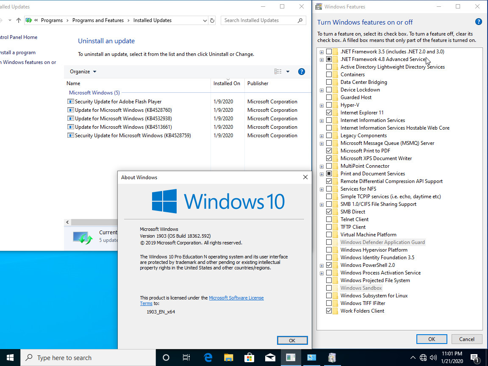Click icon beside security update KB4528759
Screen dimensions: 488x366
click(x=71, y=136)
